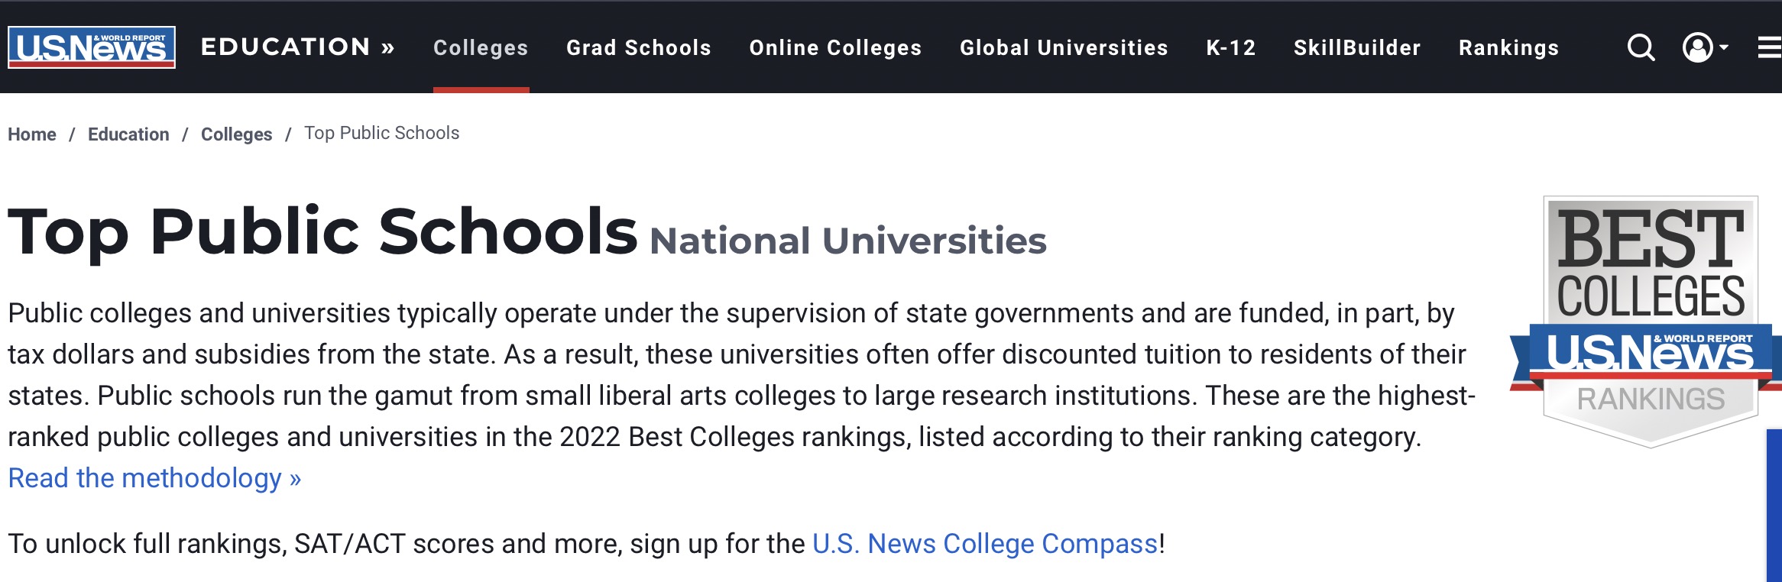Open Read the methodology link
This screenshot has height=582, width=1782.
point(154,478)
